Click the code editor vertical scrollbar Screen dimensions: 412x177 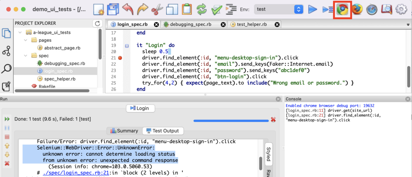click(x=408, y=76)
